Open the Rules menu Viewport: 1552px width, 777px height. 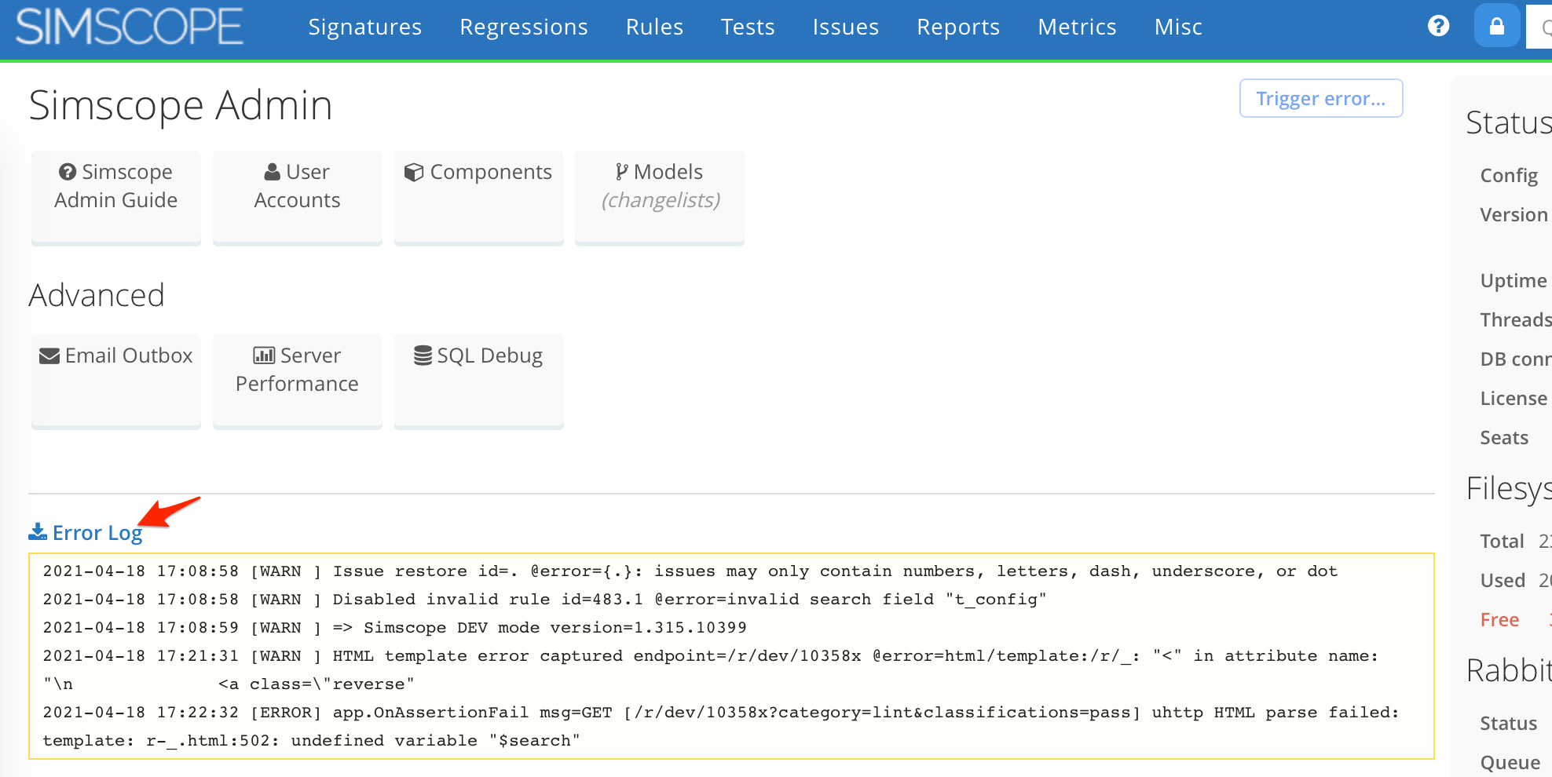tap(654, 27)
